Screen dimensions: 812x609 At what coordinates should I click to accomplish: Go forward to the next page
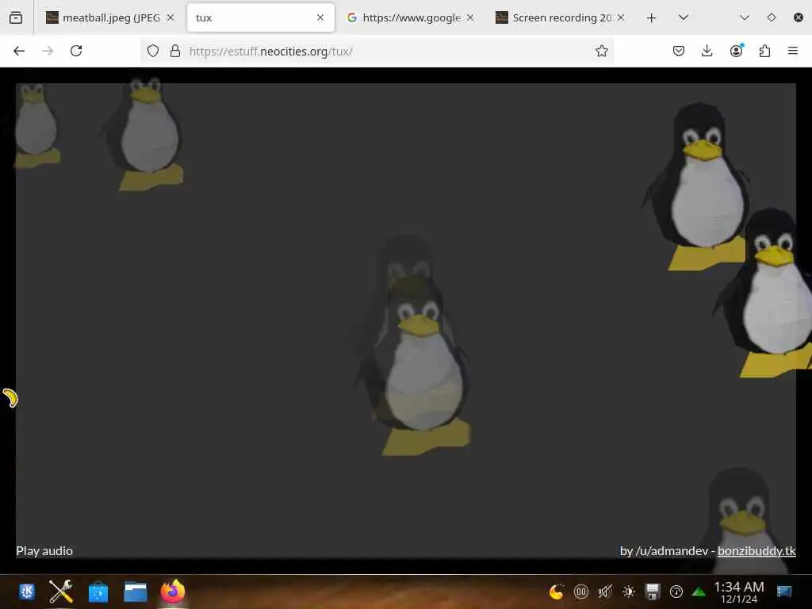(x=48, y=51)
